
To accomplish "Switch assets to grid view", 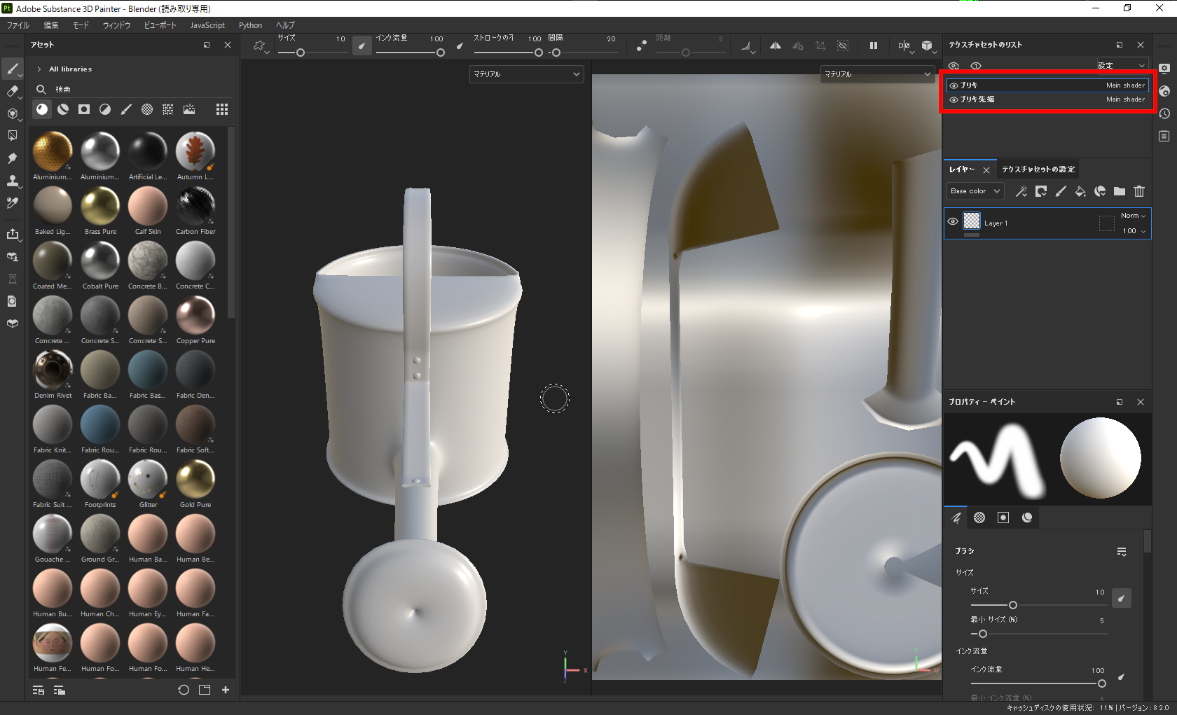I will [x=222, y=109].
